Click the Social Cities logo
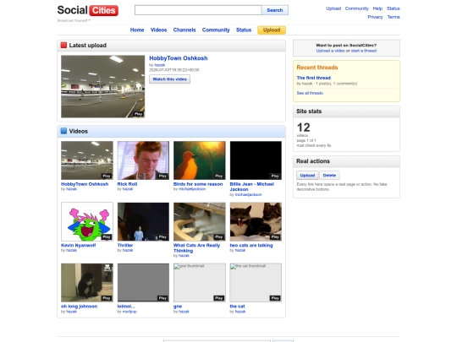The height and width of the screenshot is (342, 457). coord(88,10)
